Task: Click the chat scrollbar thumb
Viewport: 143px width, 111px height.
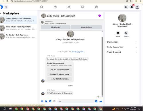Action: [x=102, y=66]
